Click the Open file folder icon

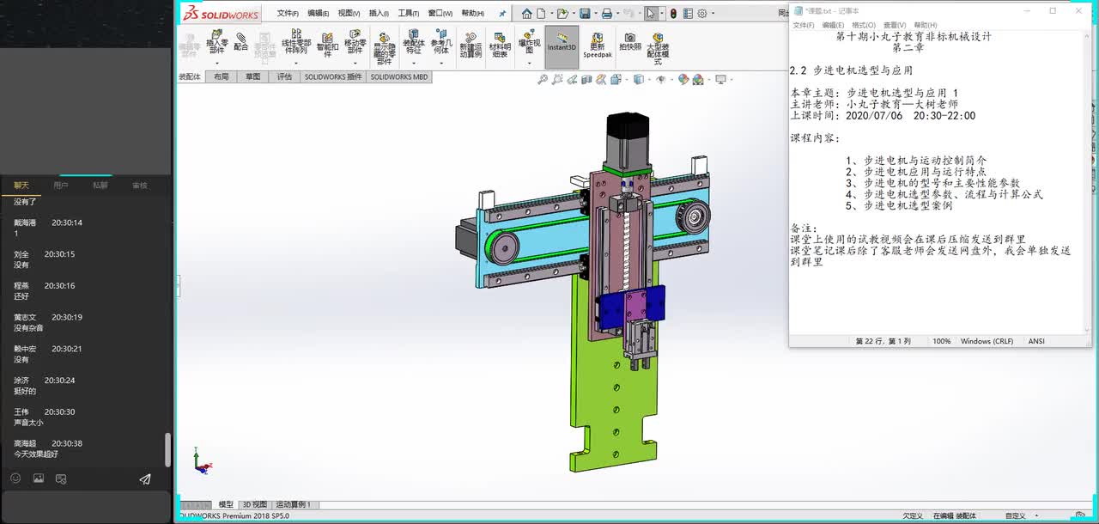[x=562, y=13]
